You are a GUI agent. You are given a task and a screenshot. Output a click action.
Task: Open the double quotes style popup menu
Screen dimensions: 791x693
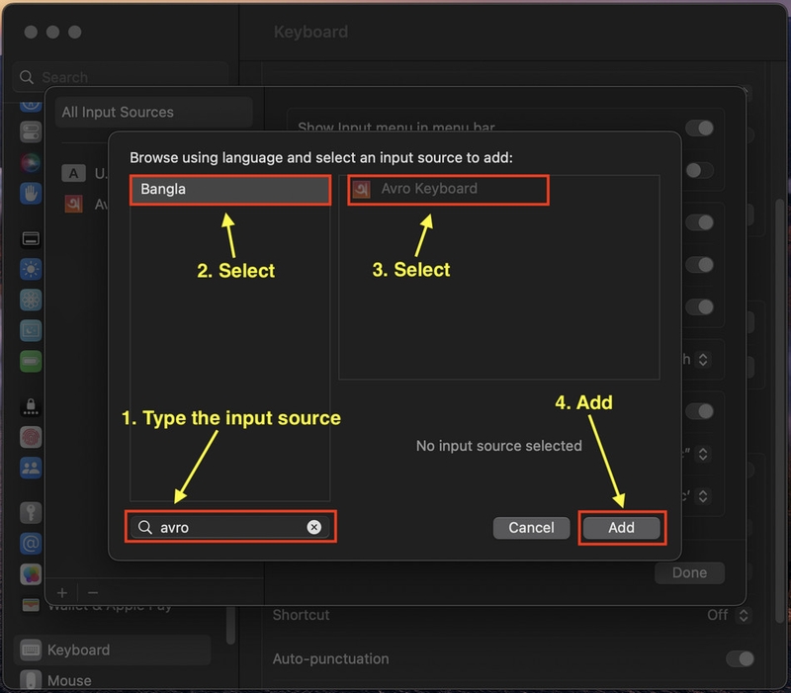tap(702, 454)
